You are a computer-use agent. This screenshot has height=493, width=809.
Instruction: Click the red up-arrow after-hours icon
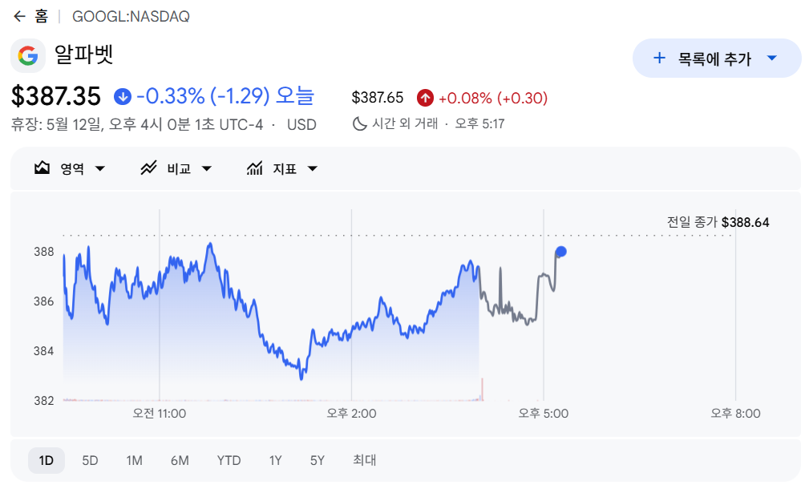coord(425,98)
